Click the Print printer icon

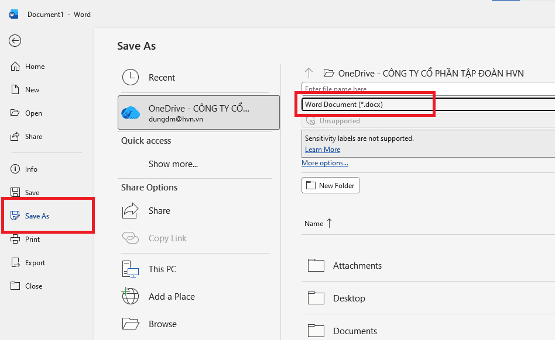[15, 239]
